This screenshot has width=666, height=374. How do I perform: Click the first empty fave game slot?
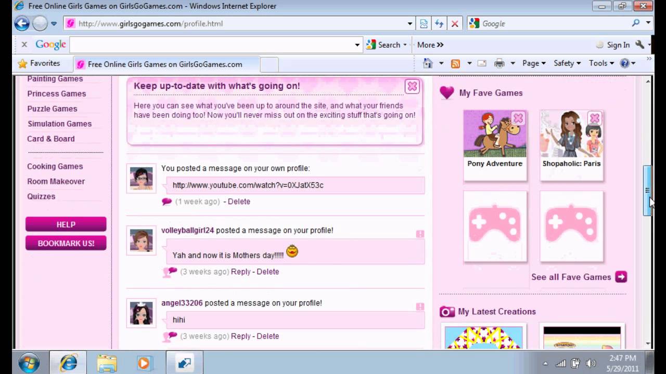(495, 226)
